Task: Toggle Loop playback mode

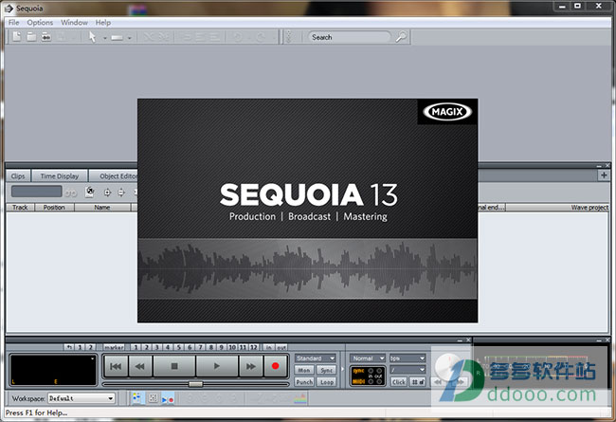Action: pos(326,382)
